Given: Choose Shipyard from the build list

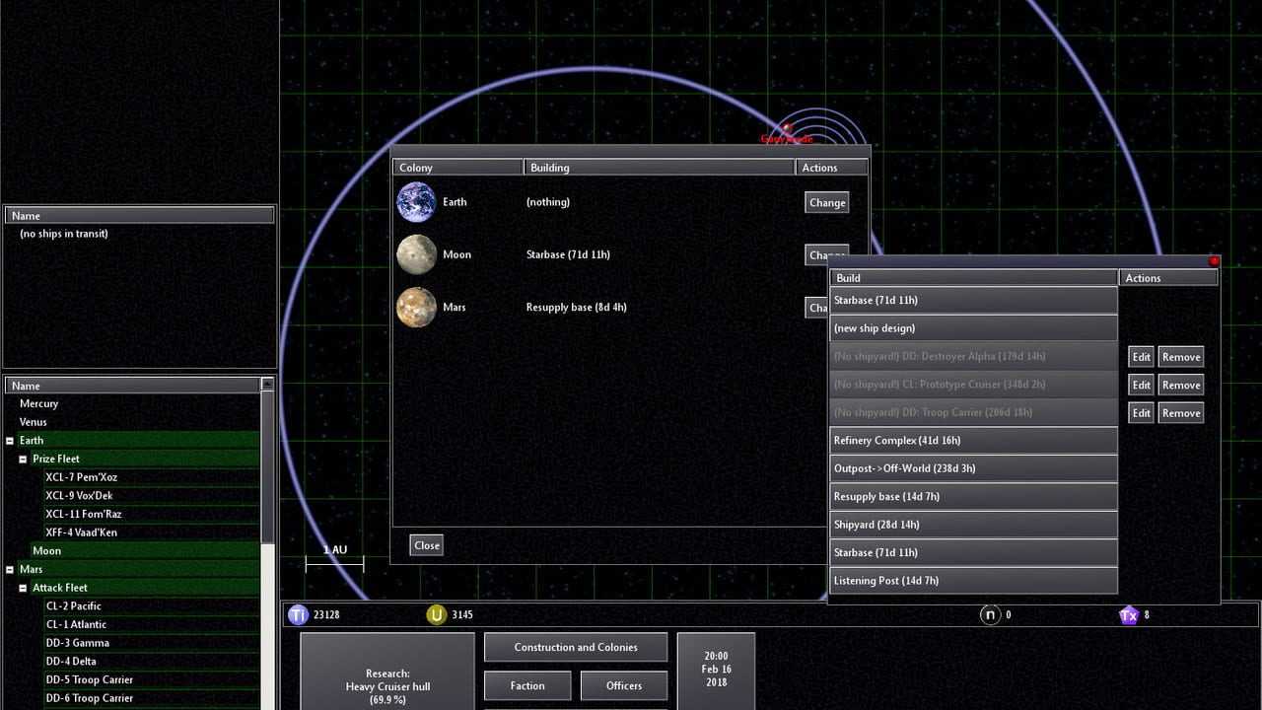Looking at the screenshot, I should click(973, 525).
